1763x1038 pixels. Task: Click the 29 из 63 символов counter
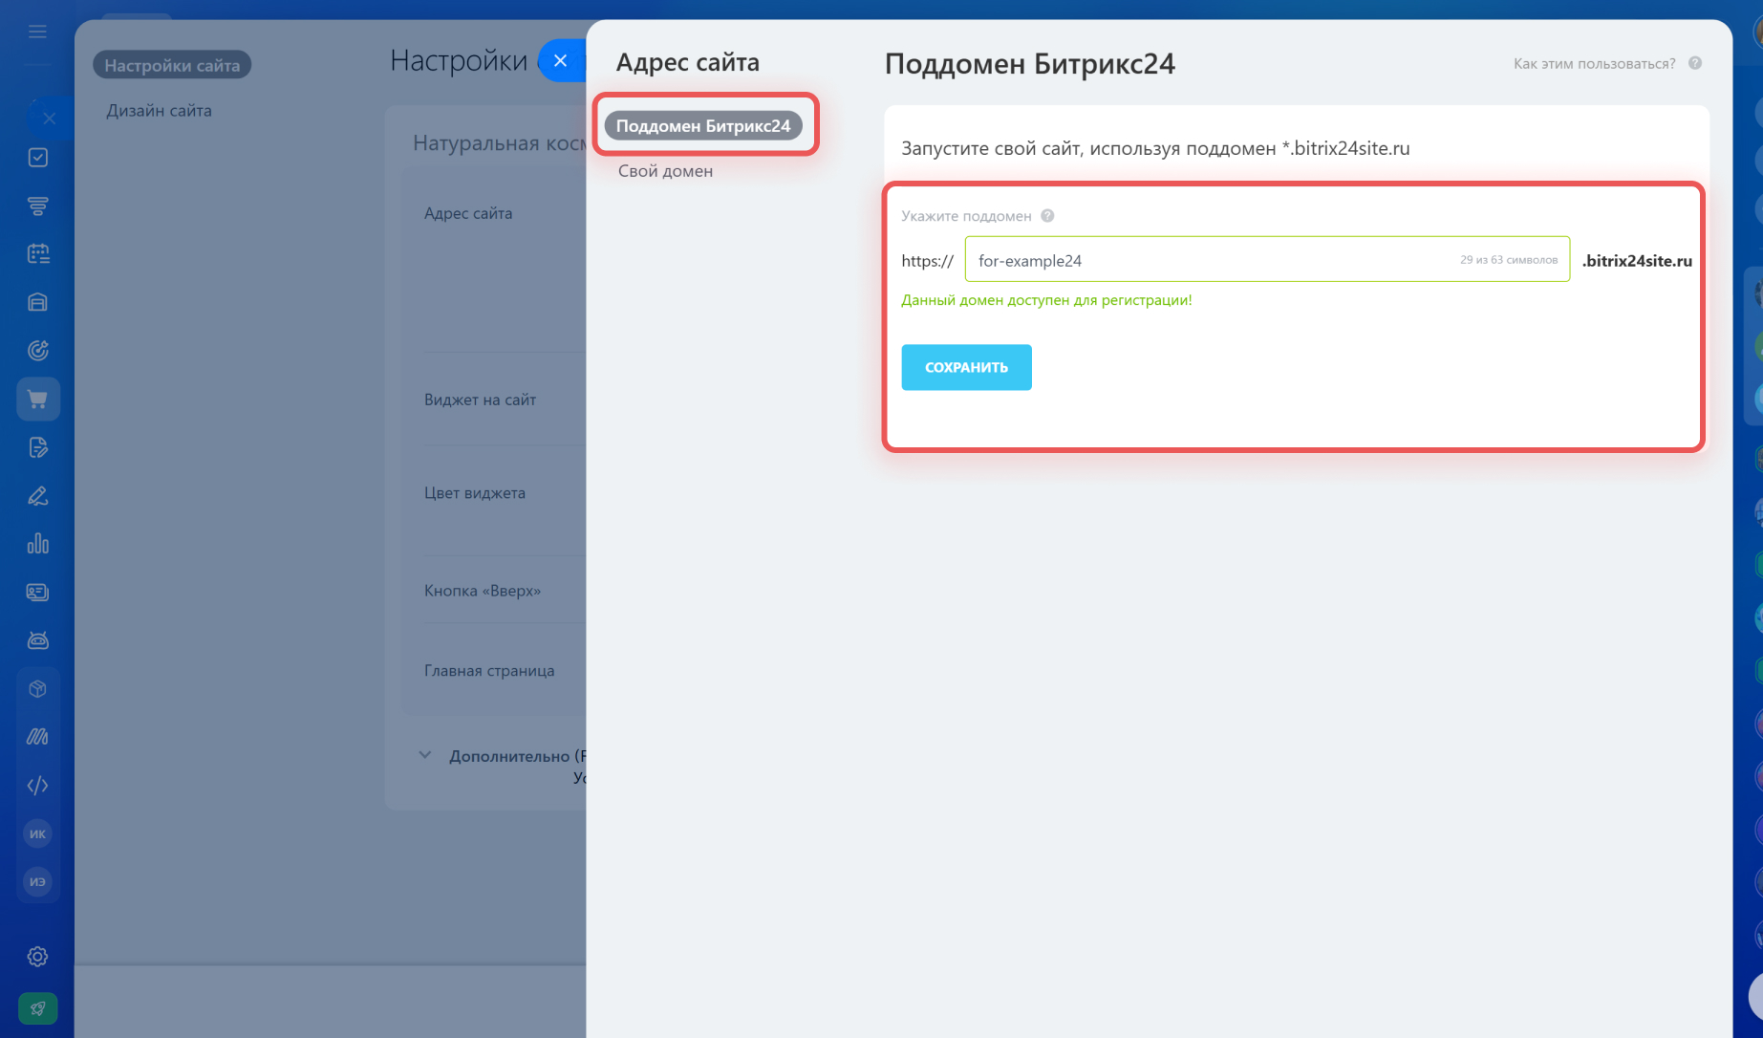tap(1509, 260)
